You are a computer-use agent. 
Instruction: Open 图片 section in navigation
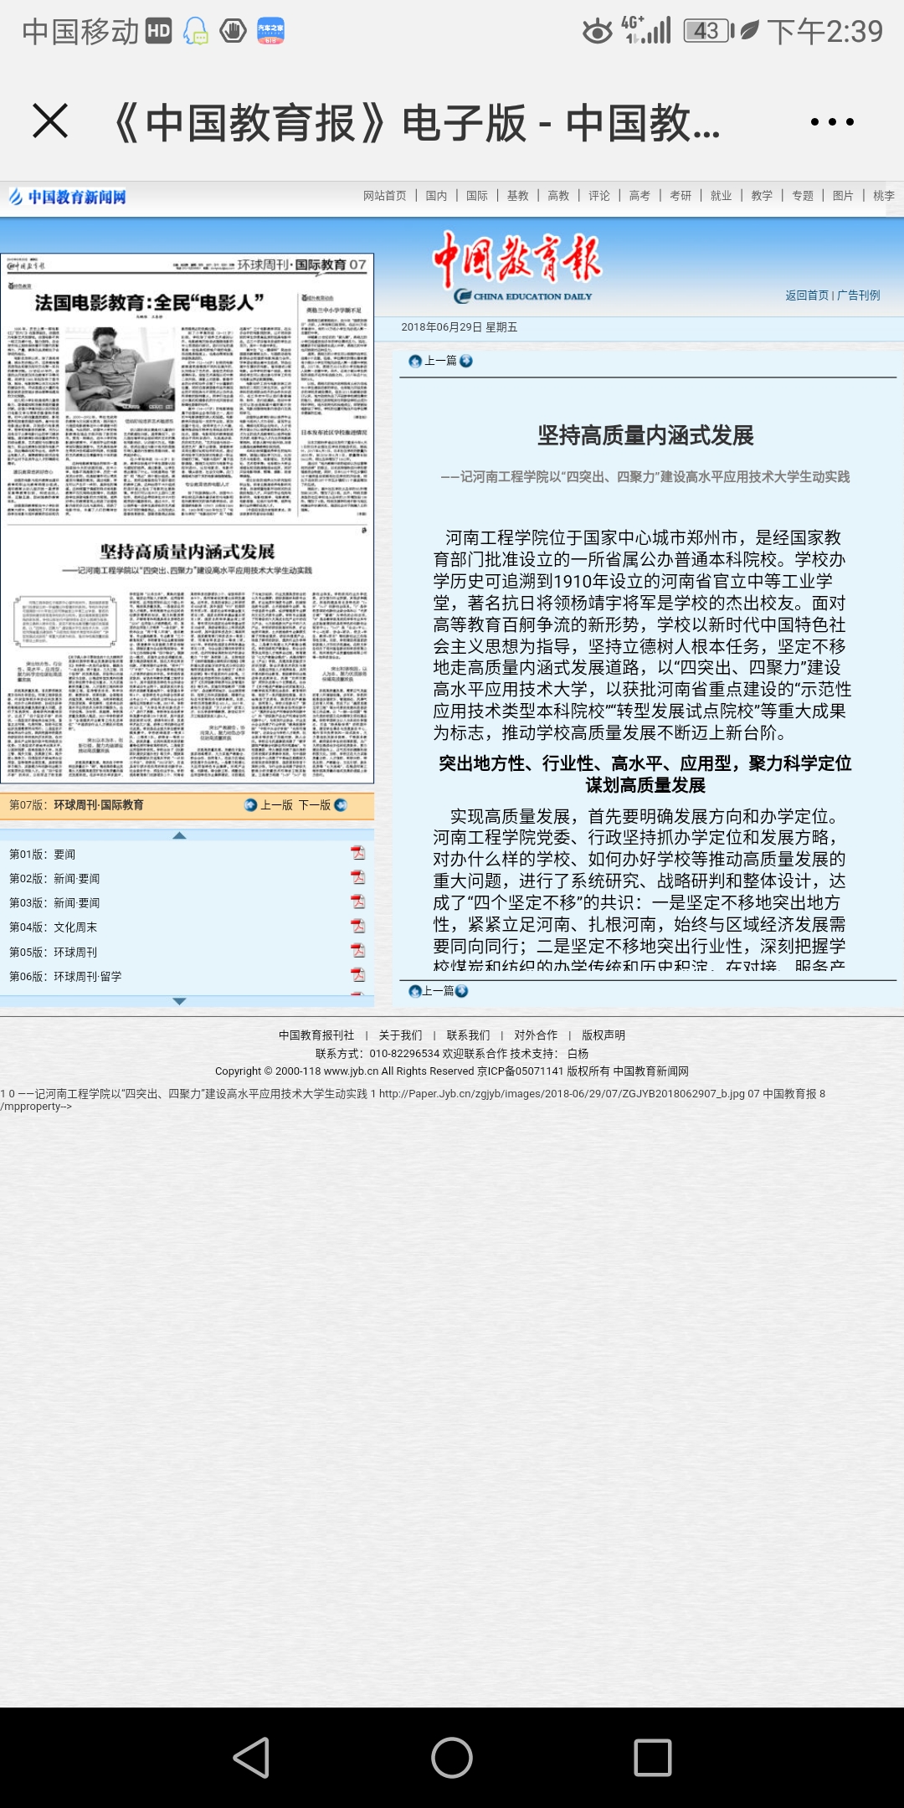tap(843, 196)
